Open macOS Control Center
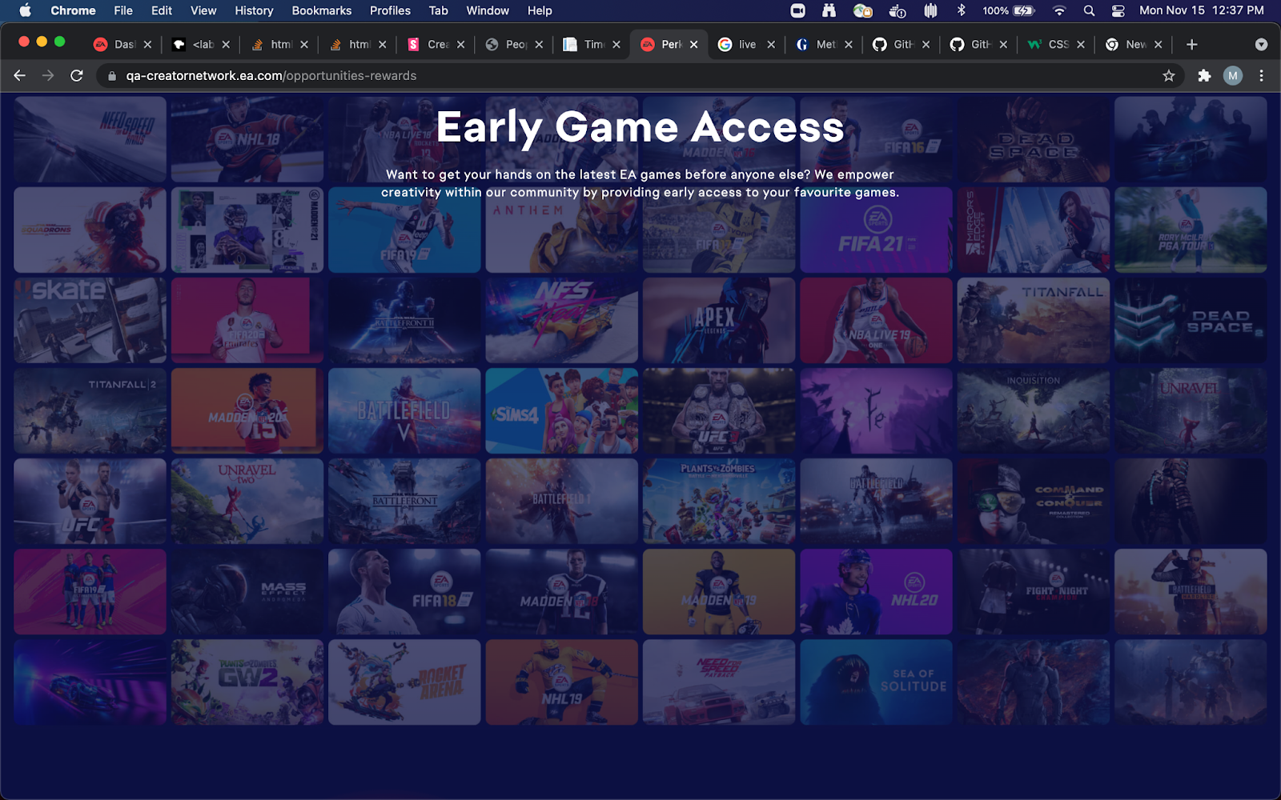 click(x=1118, y=10)
